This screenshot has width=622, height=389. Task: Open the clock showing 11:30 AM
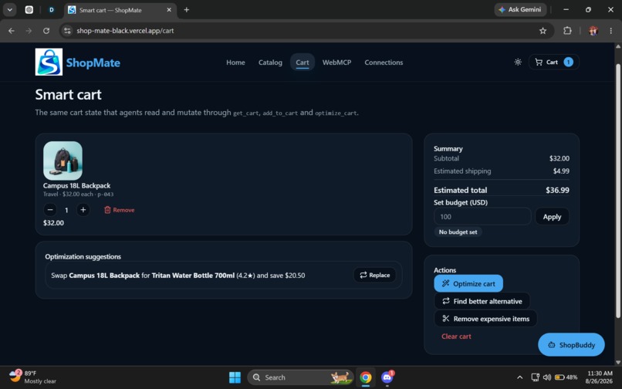pos(599,377)
